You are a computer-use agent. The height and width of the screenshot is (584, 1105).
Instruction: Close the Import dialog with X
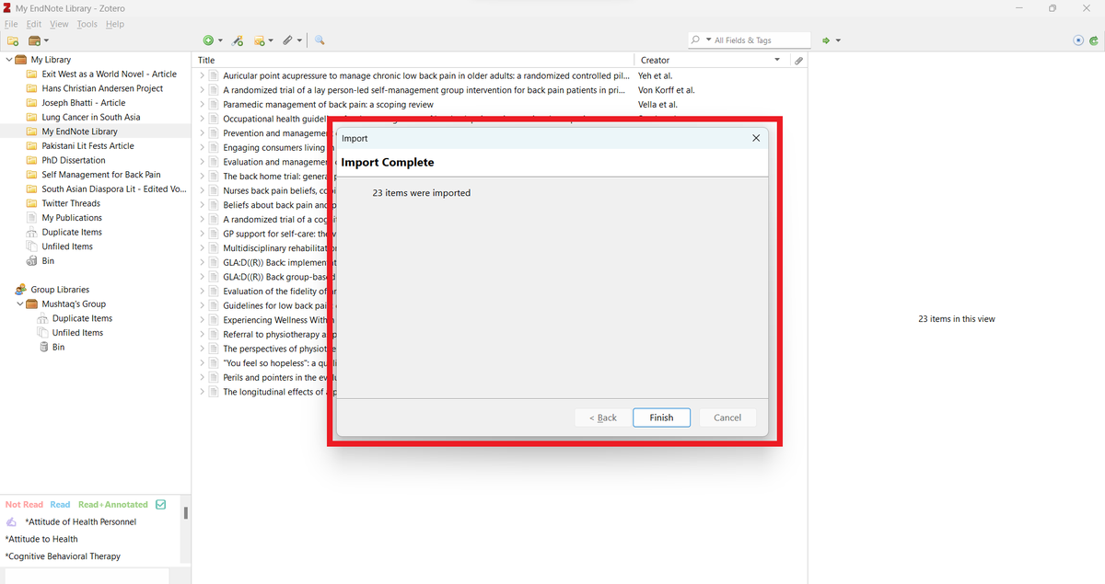click(756, 138)
